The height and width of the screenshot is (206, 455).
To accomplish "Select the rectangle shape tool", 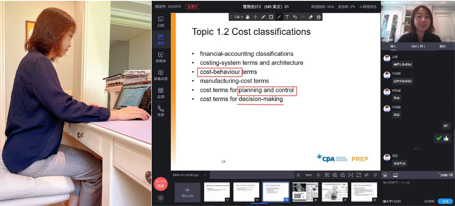I will tap(271, 17).
